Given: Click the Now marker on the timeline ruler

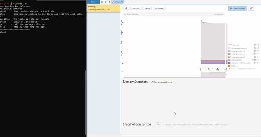Looking at the screenshot, I should [226, 70].
